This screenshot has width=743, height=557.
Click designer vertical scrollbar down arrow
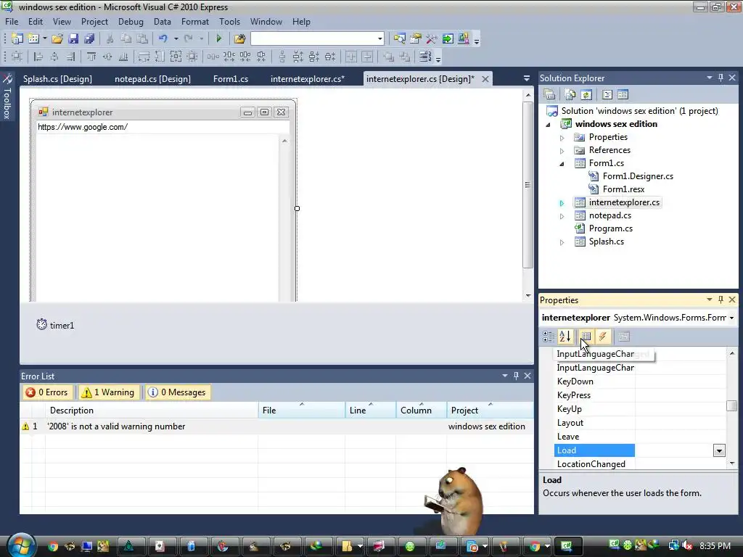[x=528, y=296]
